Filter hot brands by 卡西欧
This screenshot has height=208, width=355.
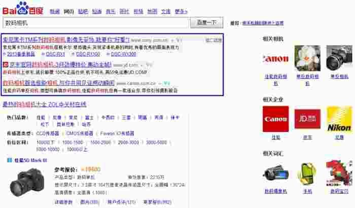pos(108,118)
